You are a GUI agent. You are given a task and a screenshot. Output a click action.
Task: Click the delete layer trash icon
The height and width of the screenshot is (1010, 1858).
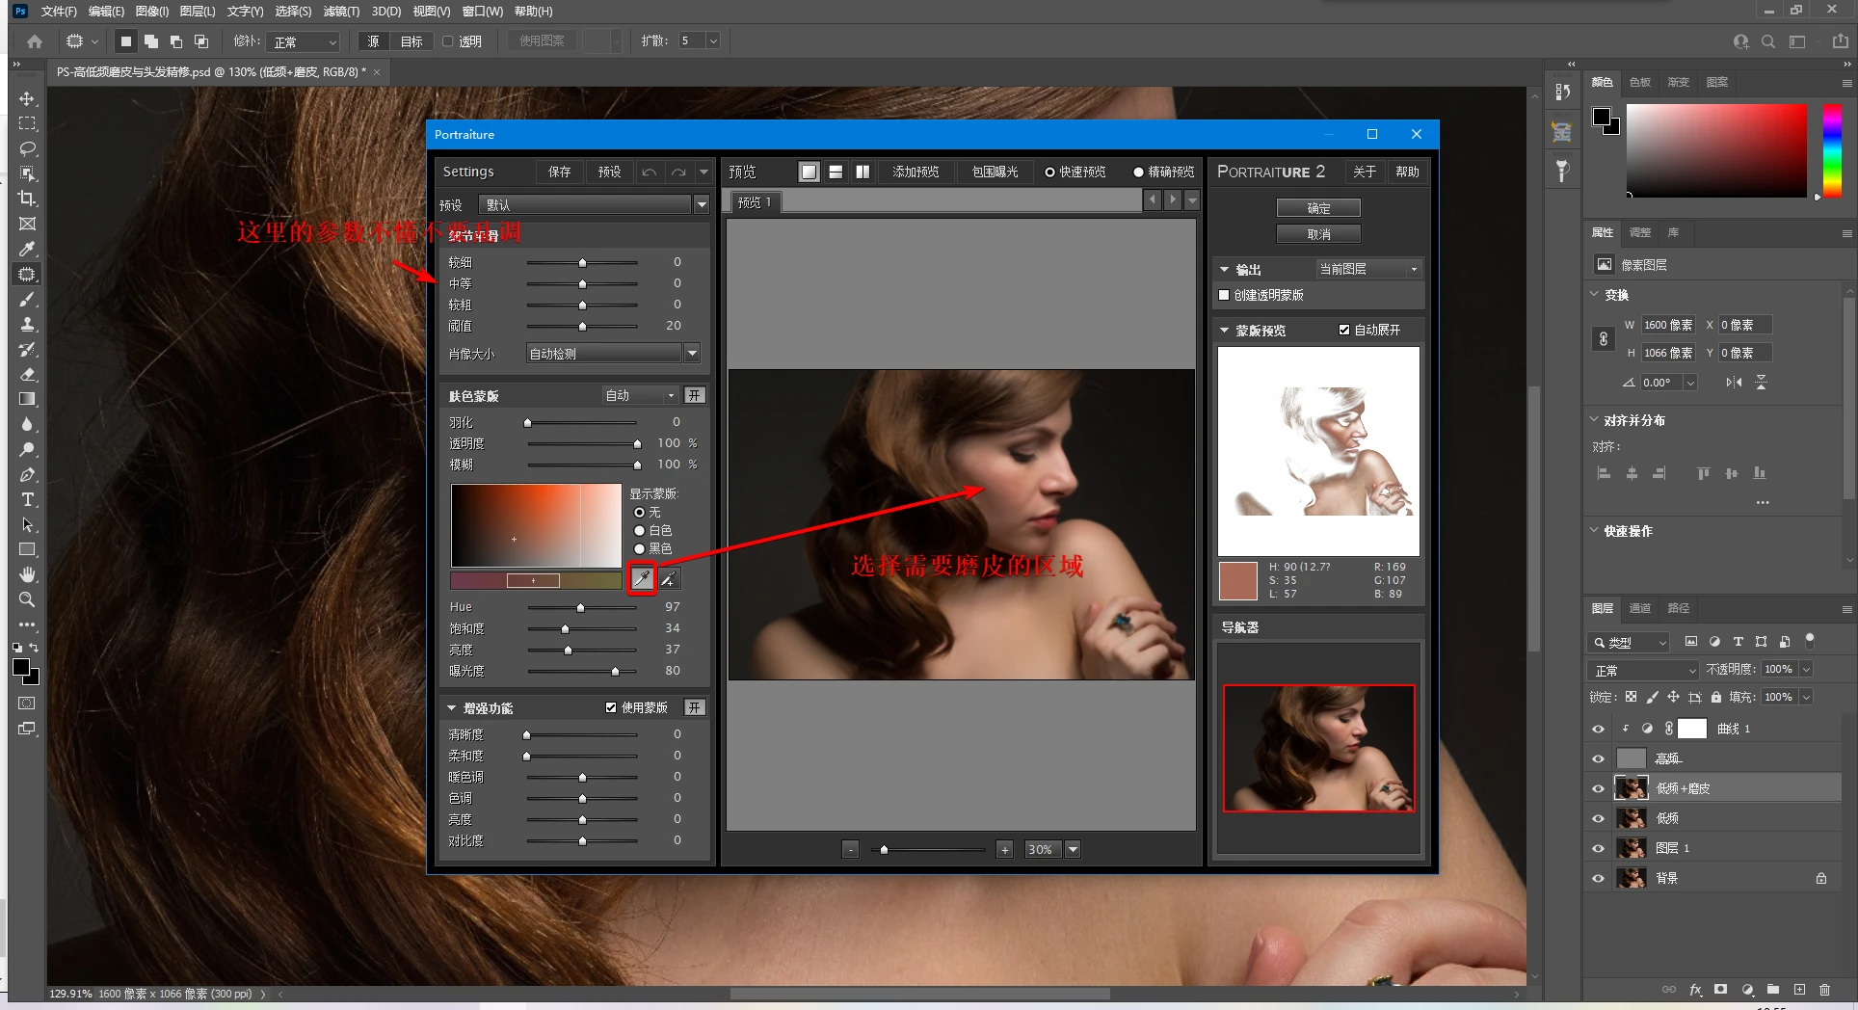tap(1824, 990)
